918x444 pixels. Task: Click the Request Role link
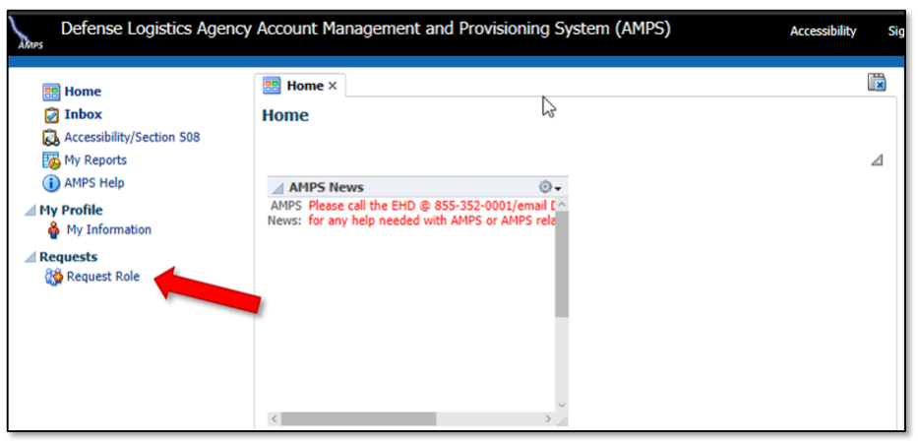(103, 277)
